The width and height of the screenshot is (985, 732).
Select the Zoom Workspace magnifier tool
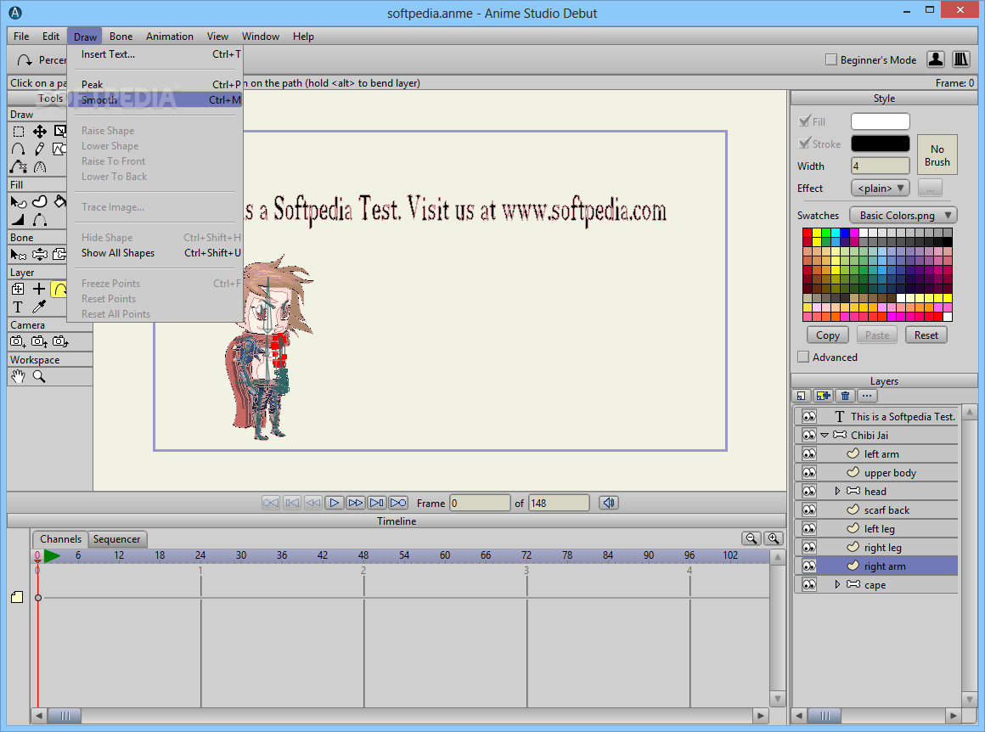(x=39, y=376)
